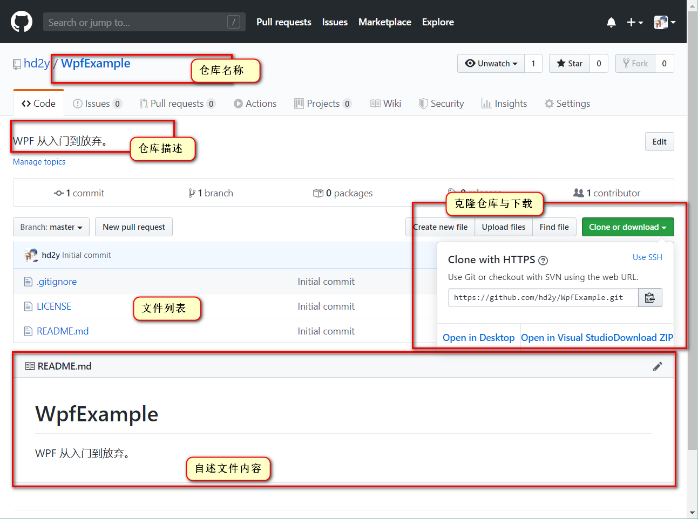Click the Create new file button
The height and width of the screenshot is (519, 698).
[440, 227]
